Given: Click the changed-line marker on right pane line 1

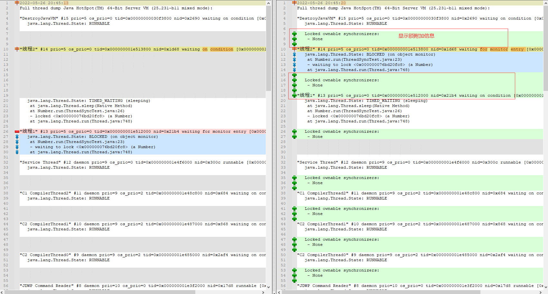Looking at the screenshot, I should [x=294, y=3].
